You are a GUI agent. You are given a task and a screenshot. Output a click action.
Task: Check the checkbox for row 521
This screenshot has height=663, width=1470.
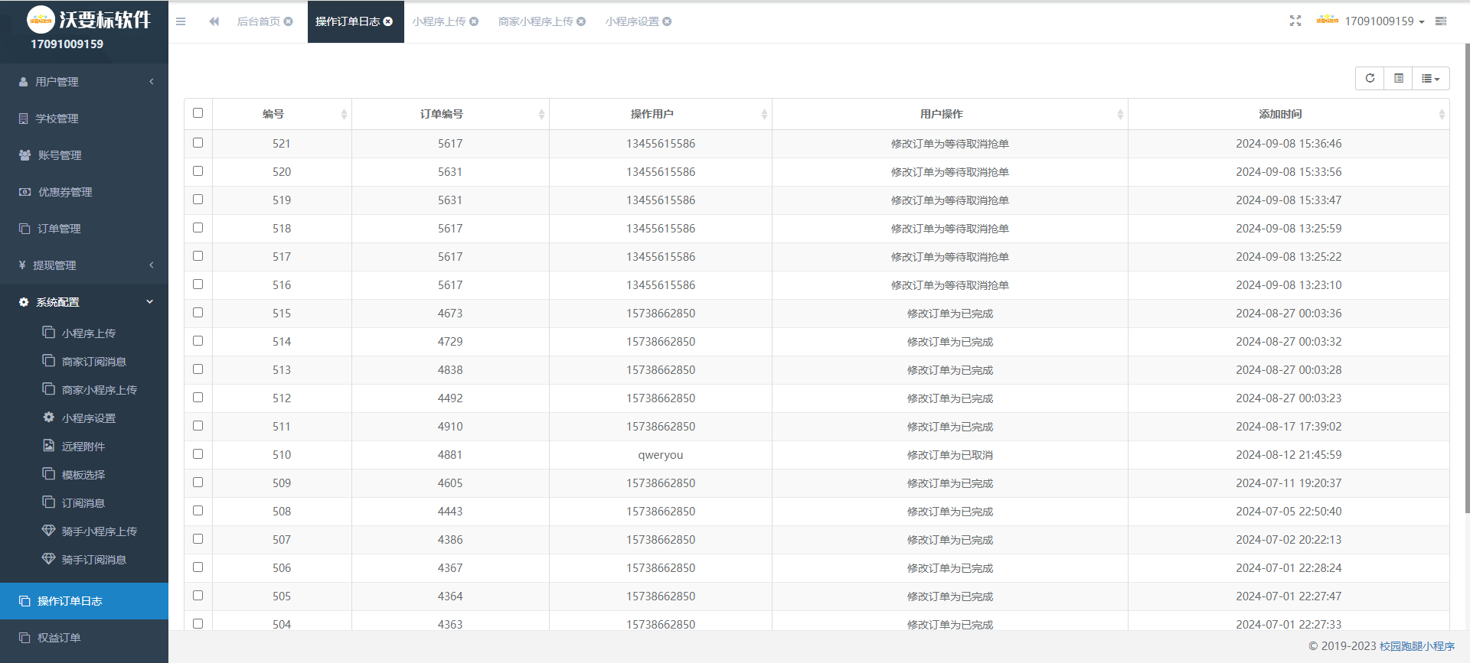[x=198, y=143]
